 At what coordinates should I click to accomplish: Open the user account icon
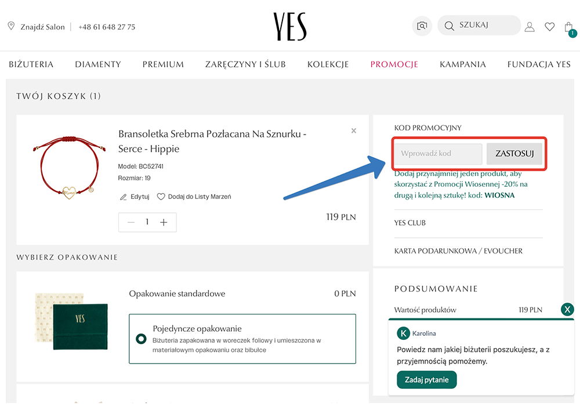[529, 27]
